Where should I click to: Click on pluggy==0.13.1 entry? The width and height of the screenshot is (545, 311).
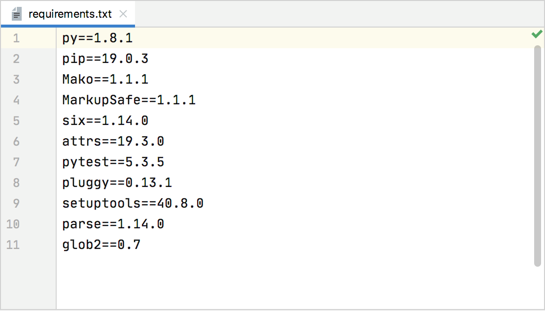[x=118, y=182]
